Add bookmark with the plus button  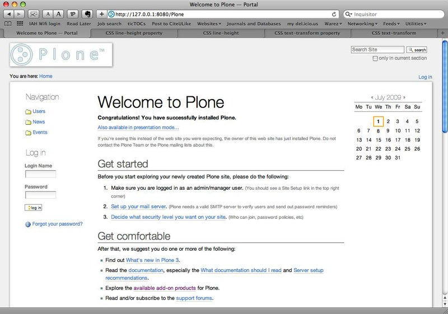click(x=101, y=14)
